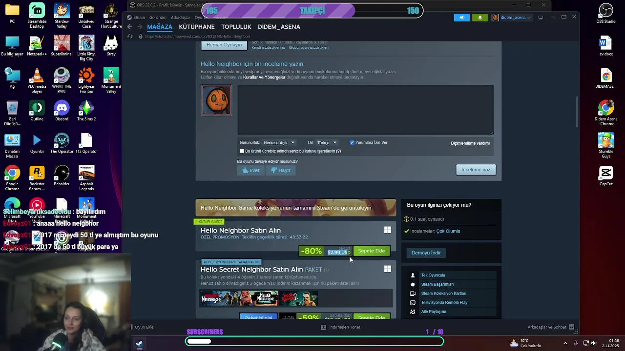
Task: Open The Sims 2 desktop shortcut
Action: click(86, 112)
